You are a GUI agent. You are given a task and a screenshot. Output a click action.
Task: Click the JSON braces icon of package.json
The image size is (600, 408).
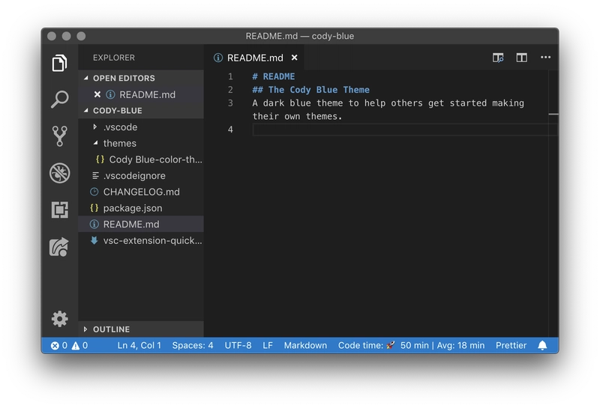coord(94,208)
